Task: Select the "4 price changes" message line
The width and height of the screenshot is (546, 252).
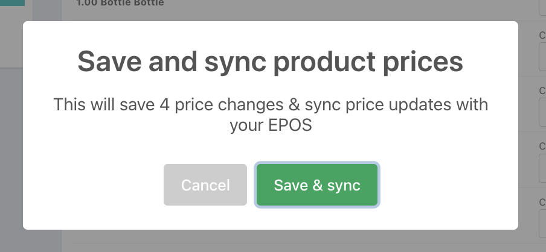Action: (x=271, y=105)
